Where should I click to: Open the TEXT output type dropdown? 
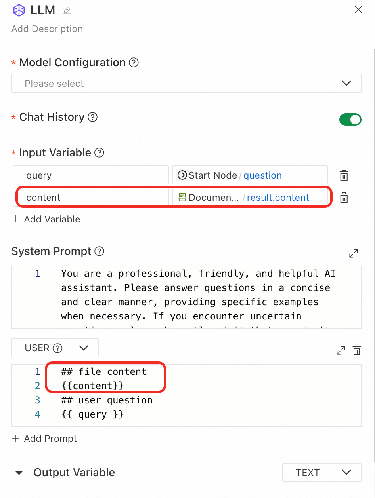pyautogui.click(x=321, y=473)
